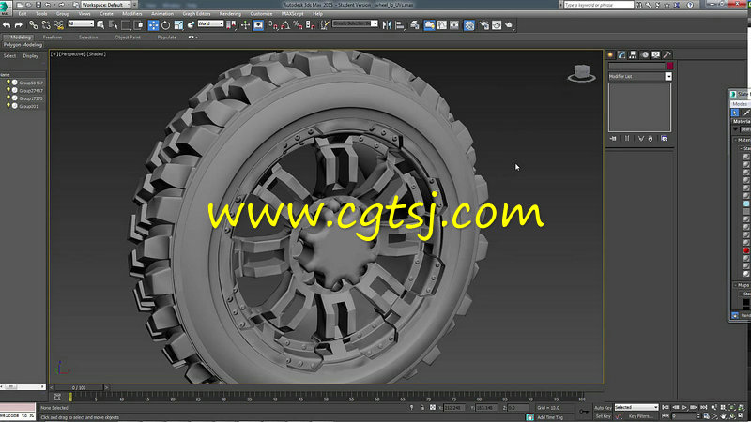The height and width of the screenshot is (422, 751).
Task: Toggle visibility bulb of Group17570
Action: (8, 98)
